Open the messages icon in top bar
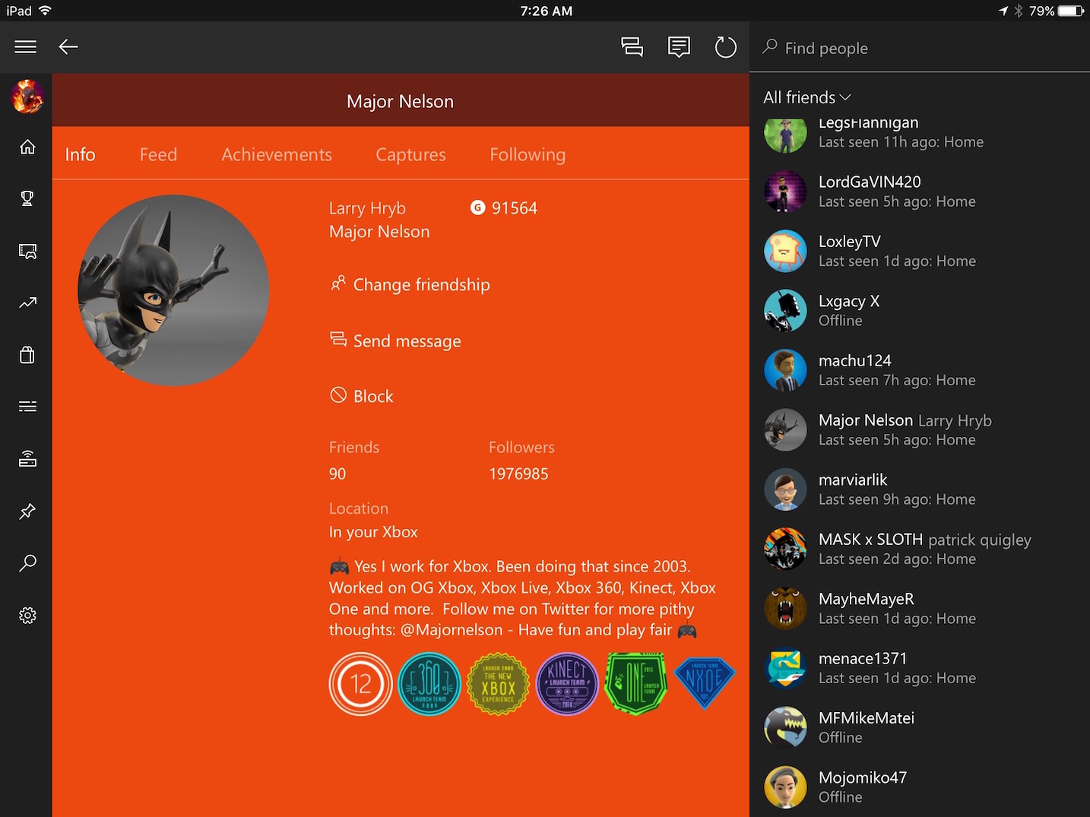This screenshot has width=1090, height=817. tap(632, 47)
